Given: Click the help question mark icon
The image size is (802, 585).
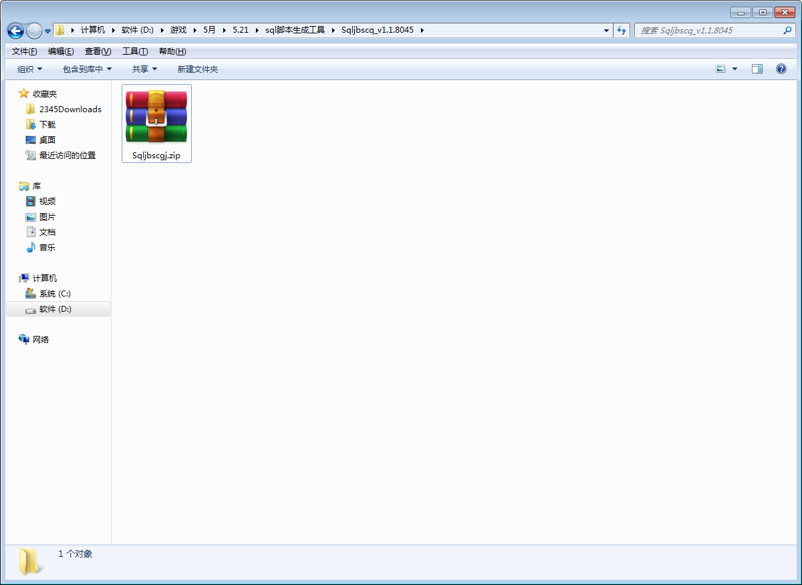Looking at the screenshot, I should click(781, 69).
